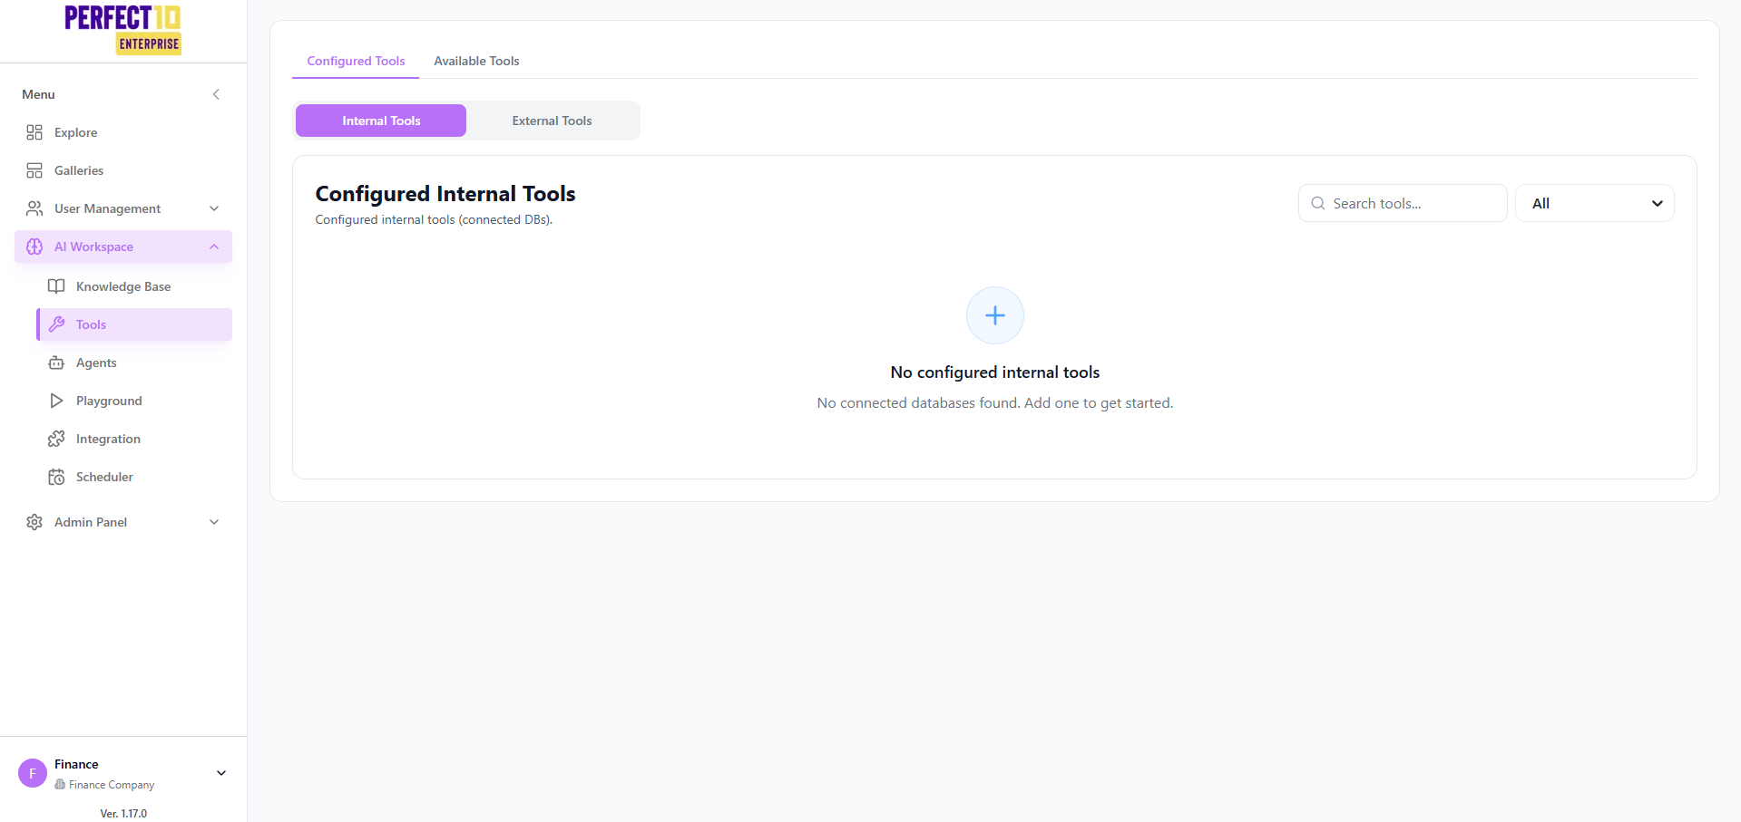Click the AI Workspace brain icon
Viewport: 1741px width, 822px height.
pyautogui.click(x=34, y=247)
